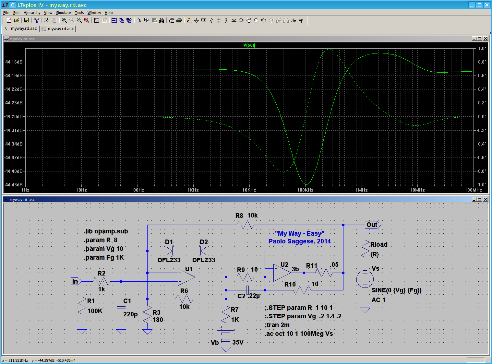The height and width of the screenshot is (364, 492).
Task: Click the Pan magnifier icon
Action: [x=72, y=20]
